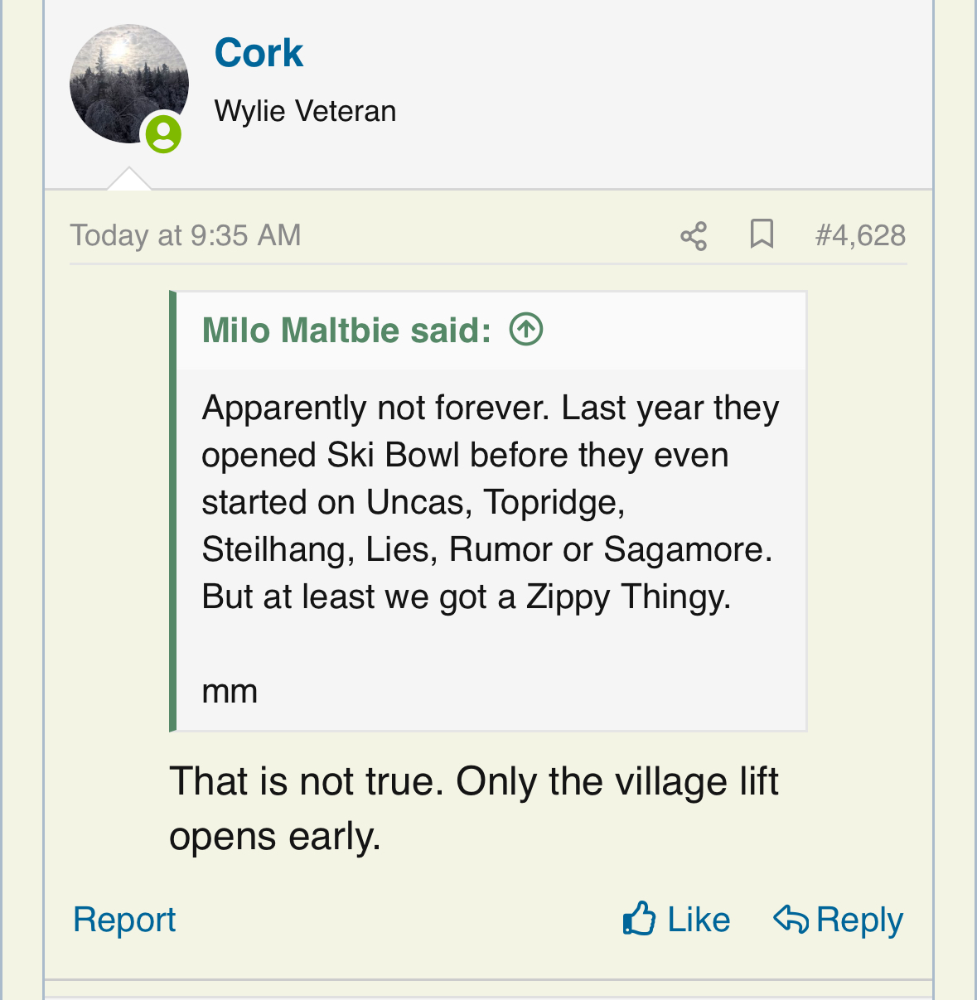This screenshot has height=1000, width=977.
Task: Click the pointer triangle below the avatar
Action: 128,179
